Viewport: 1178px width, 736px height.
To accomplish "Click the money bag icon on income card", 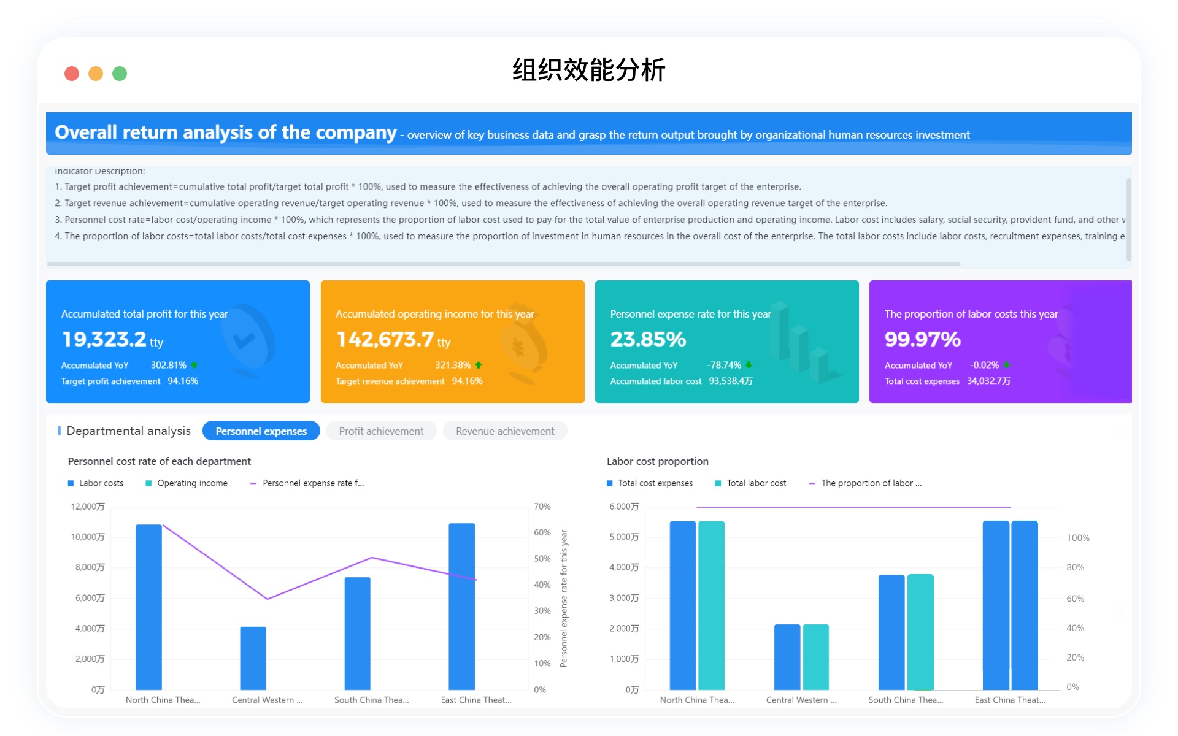I will (x=522, y=345).
